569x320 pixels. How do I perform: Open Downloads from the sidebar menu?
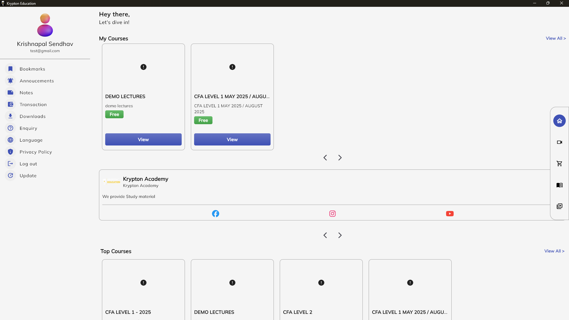tap(33, 116)
